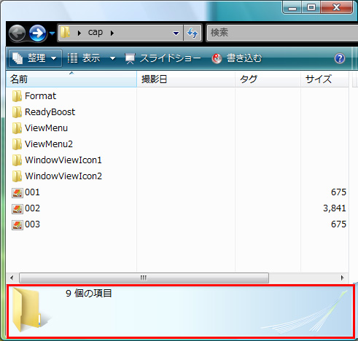The image size is (358, 341).
Task: Select the cap breadcrumb in address bar
Action: pyautogui.click(x=96, y=32)
